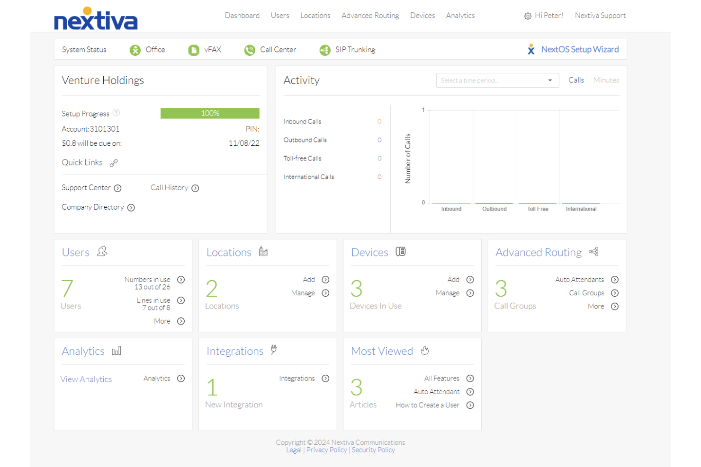Click the arrow next to All Features
The height and width of the screenshot is (467, 701).
470,379
